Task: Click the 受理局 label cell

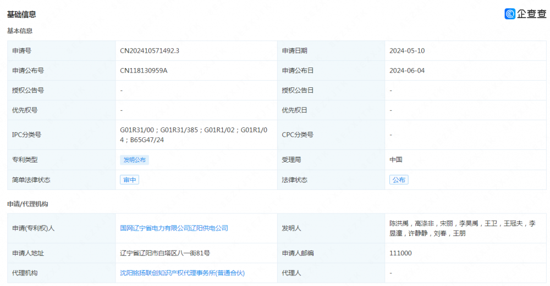Action: [x=331, y=160]
